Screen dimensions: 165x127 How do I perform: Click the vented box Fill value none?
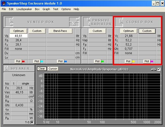coord(18,49)
